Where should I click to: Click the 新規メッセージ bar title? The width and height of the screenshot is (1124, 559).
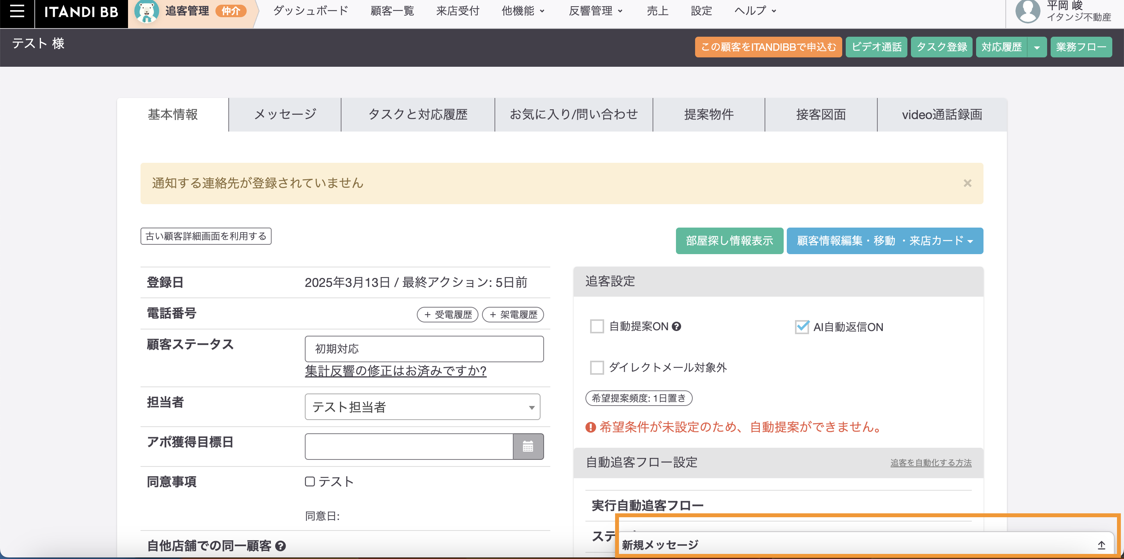[x=660, y=545]
